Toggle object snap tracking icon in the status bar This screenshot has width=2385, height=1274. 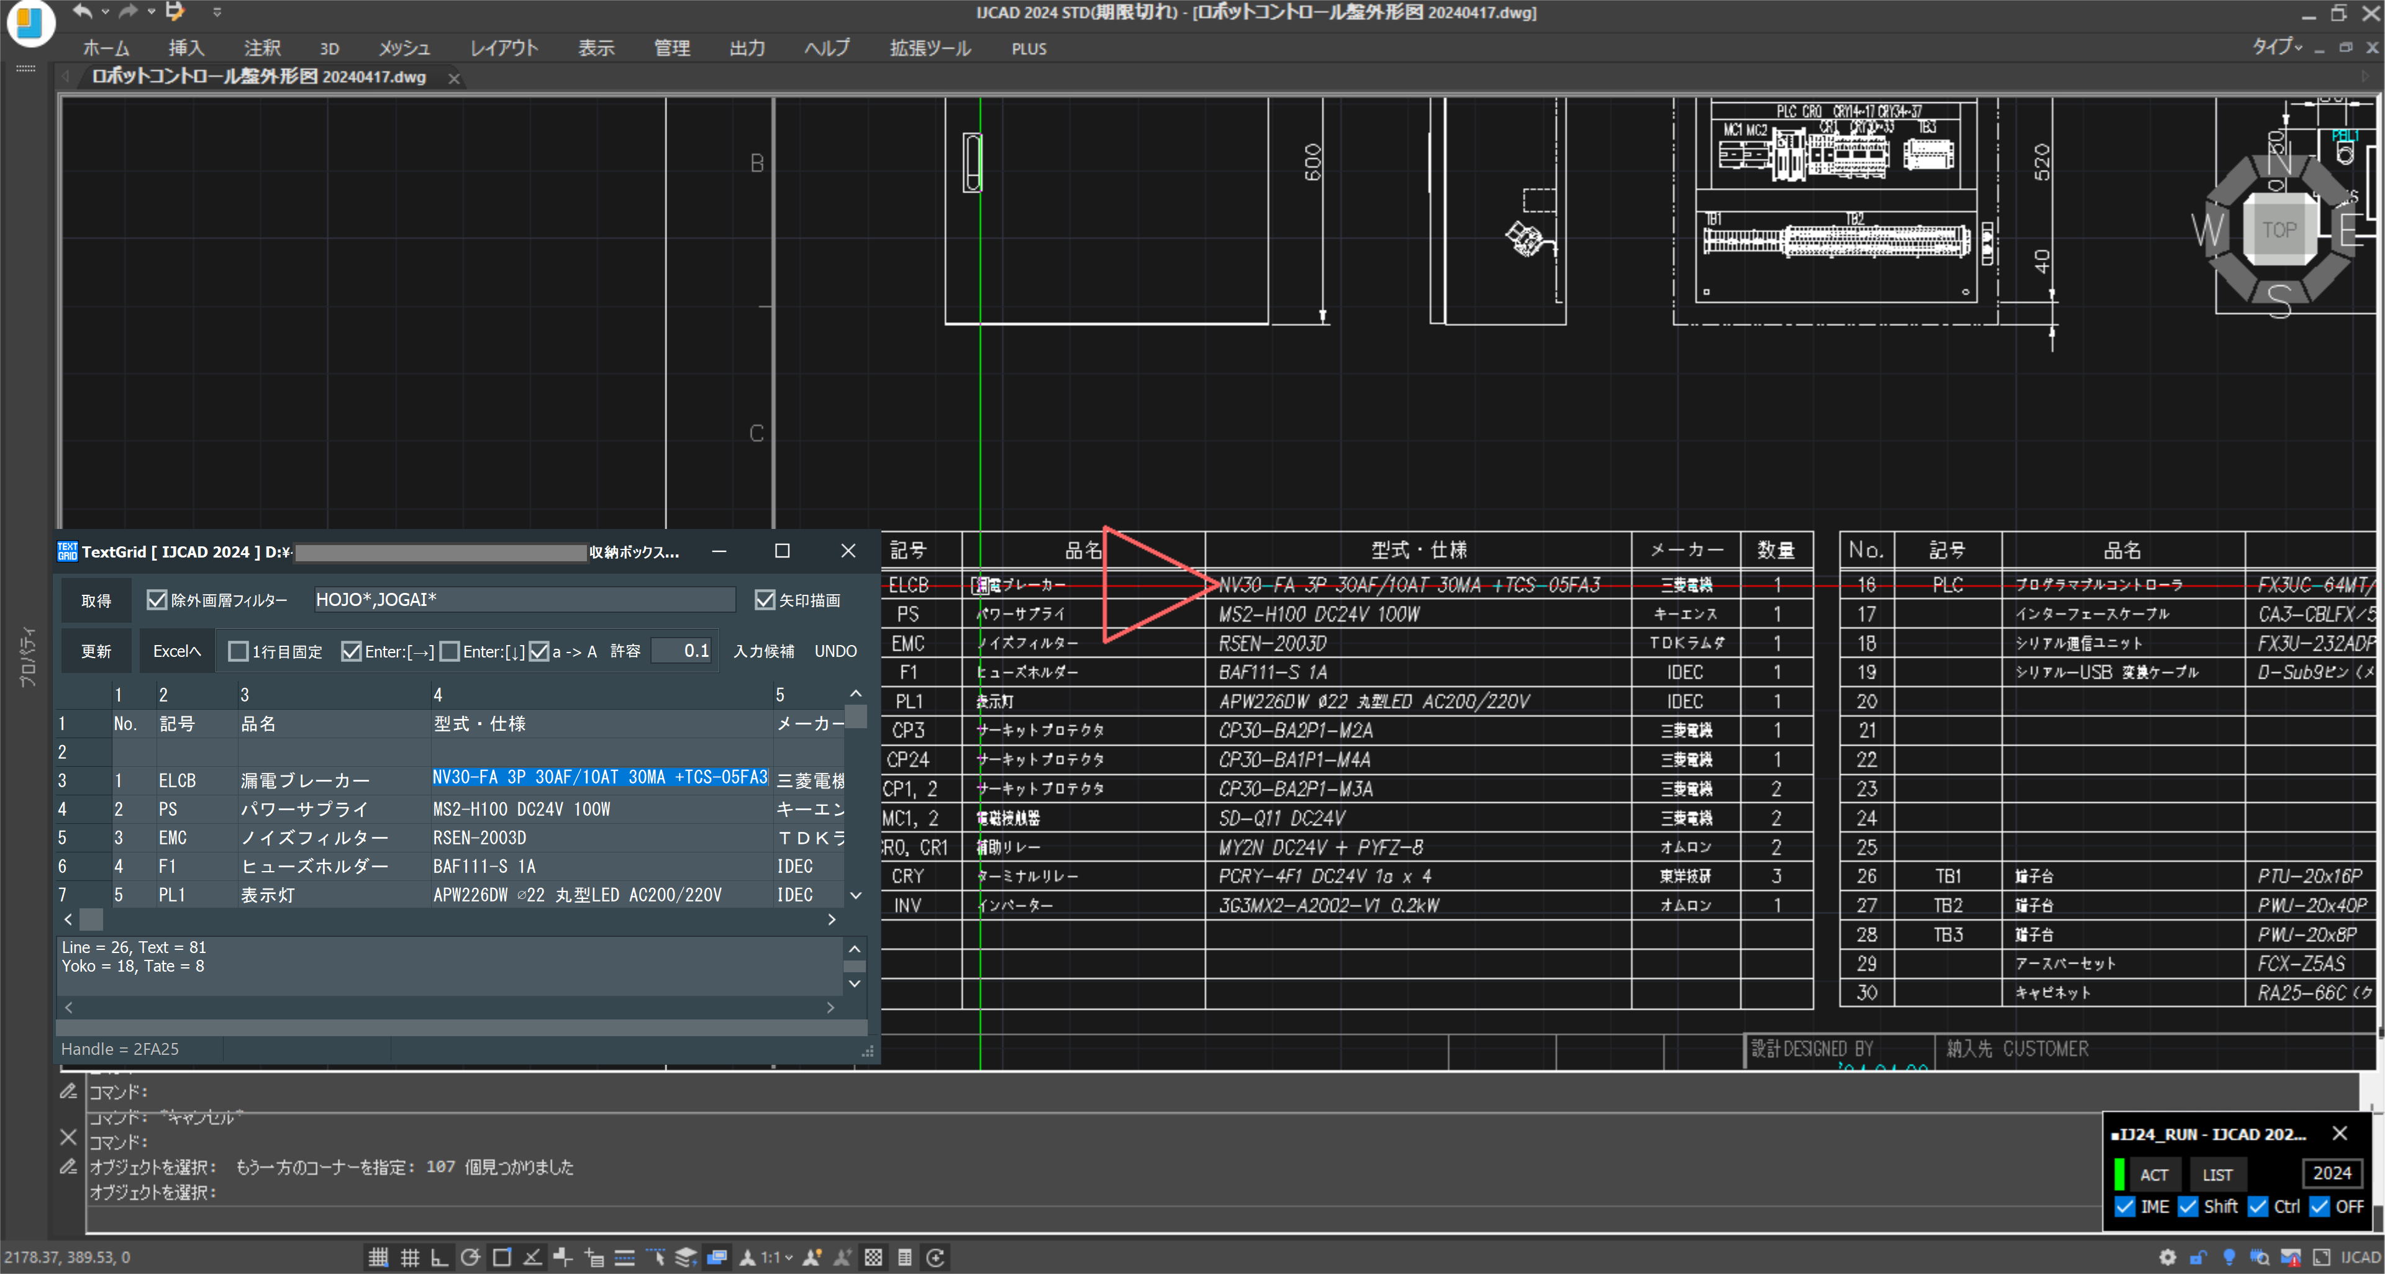532,1257
